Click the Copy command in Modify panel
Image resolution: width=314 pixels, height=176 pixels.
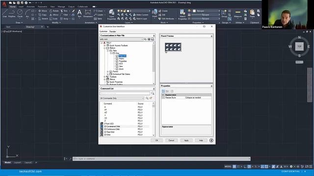[x=43, y=15]
